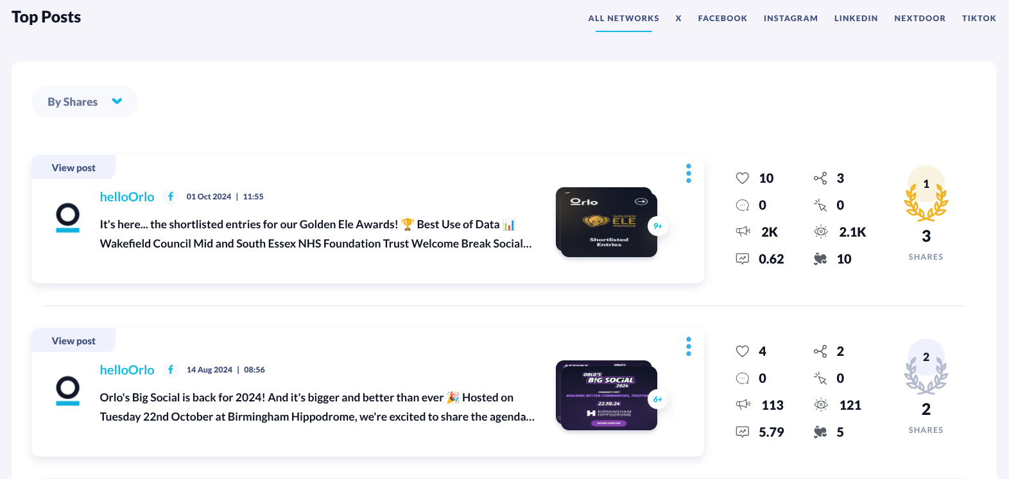Screen dimensions: 1009x479
Task: Open three-dot menu on Big Social post
Action: (x=688, y=346)
